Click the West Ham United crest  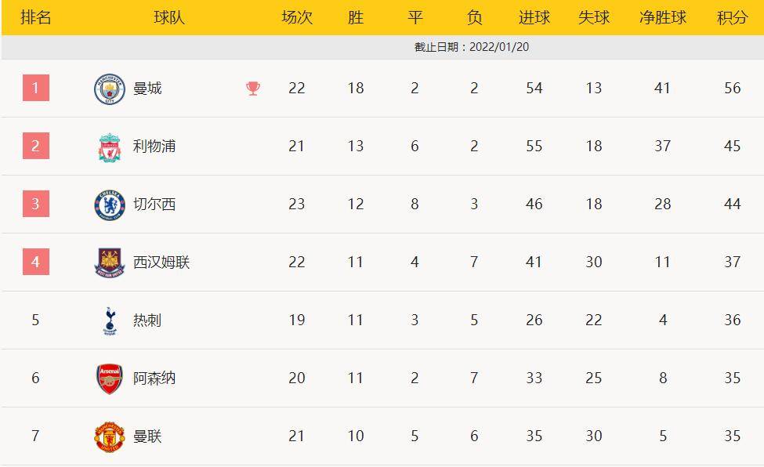click(x=110, y=262)
